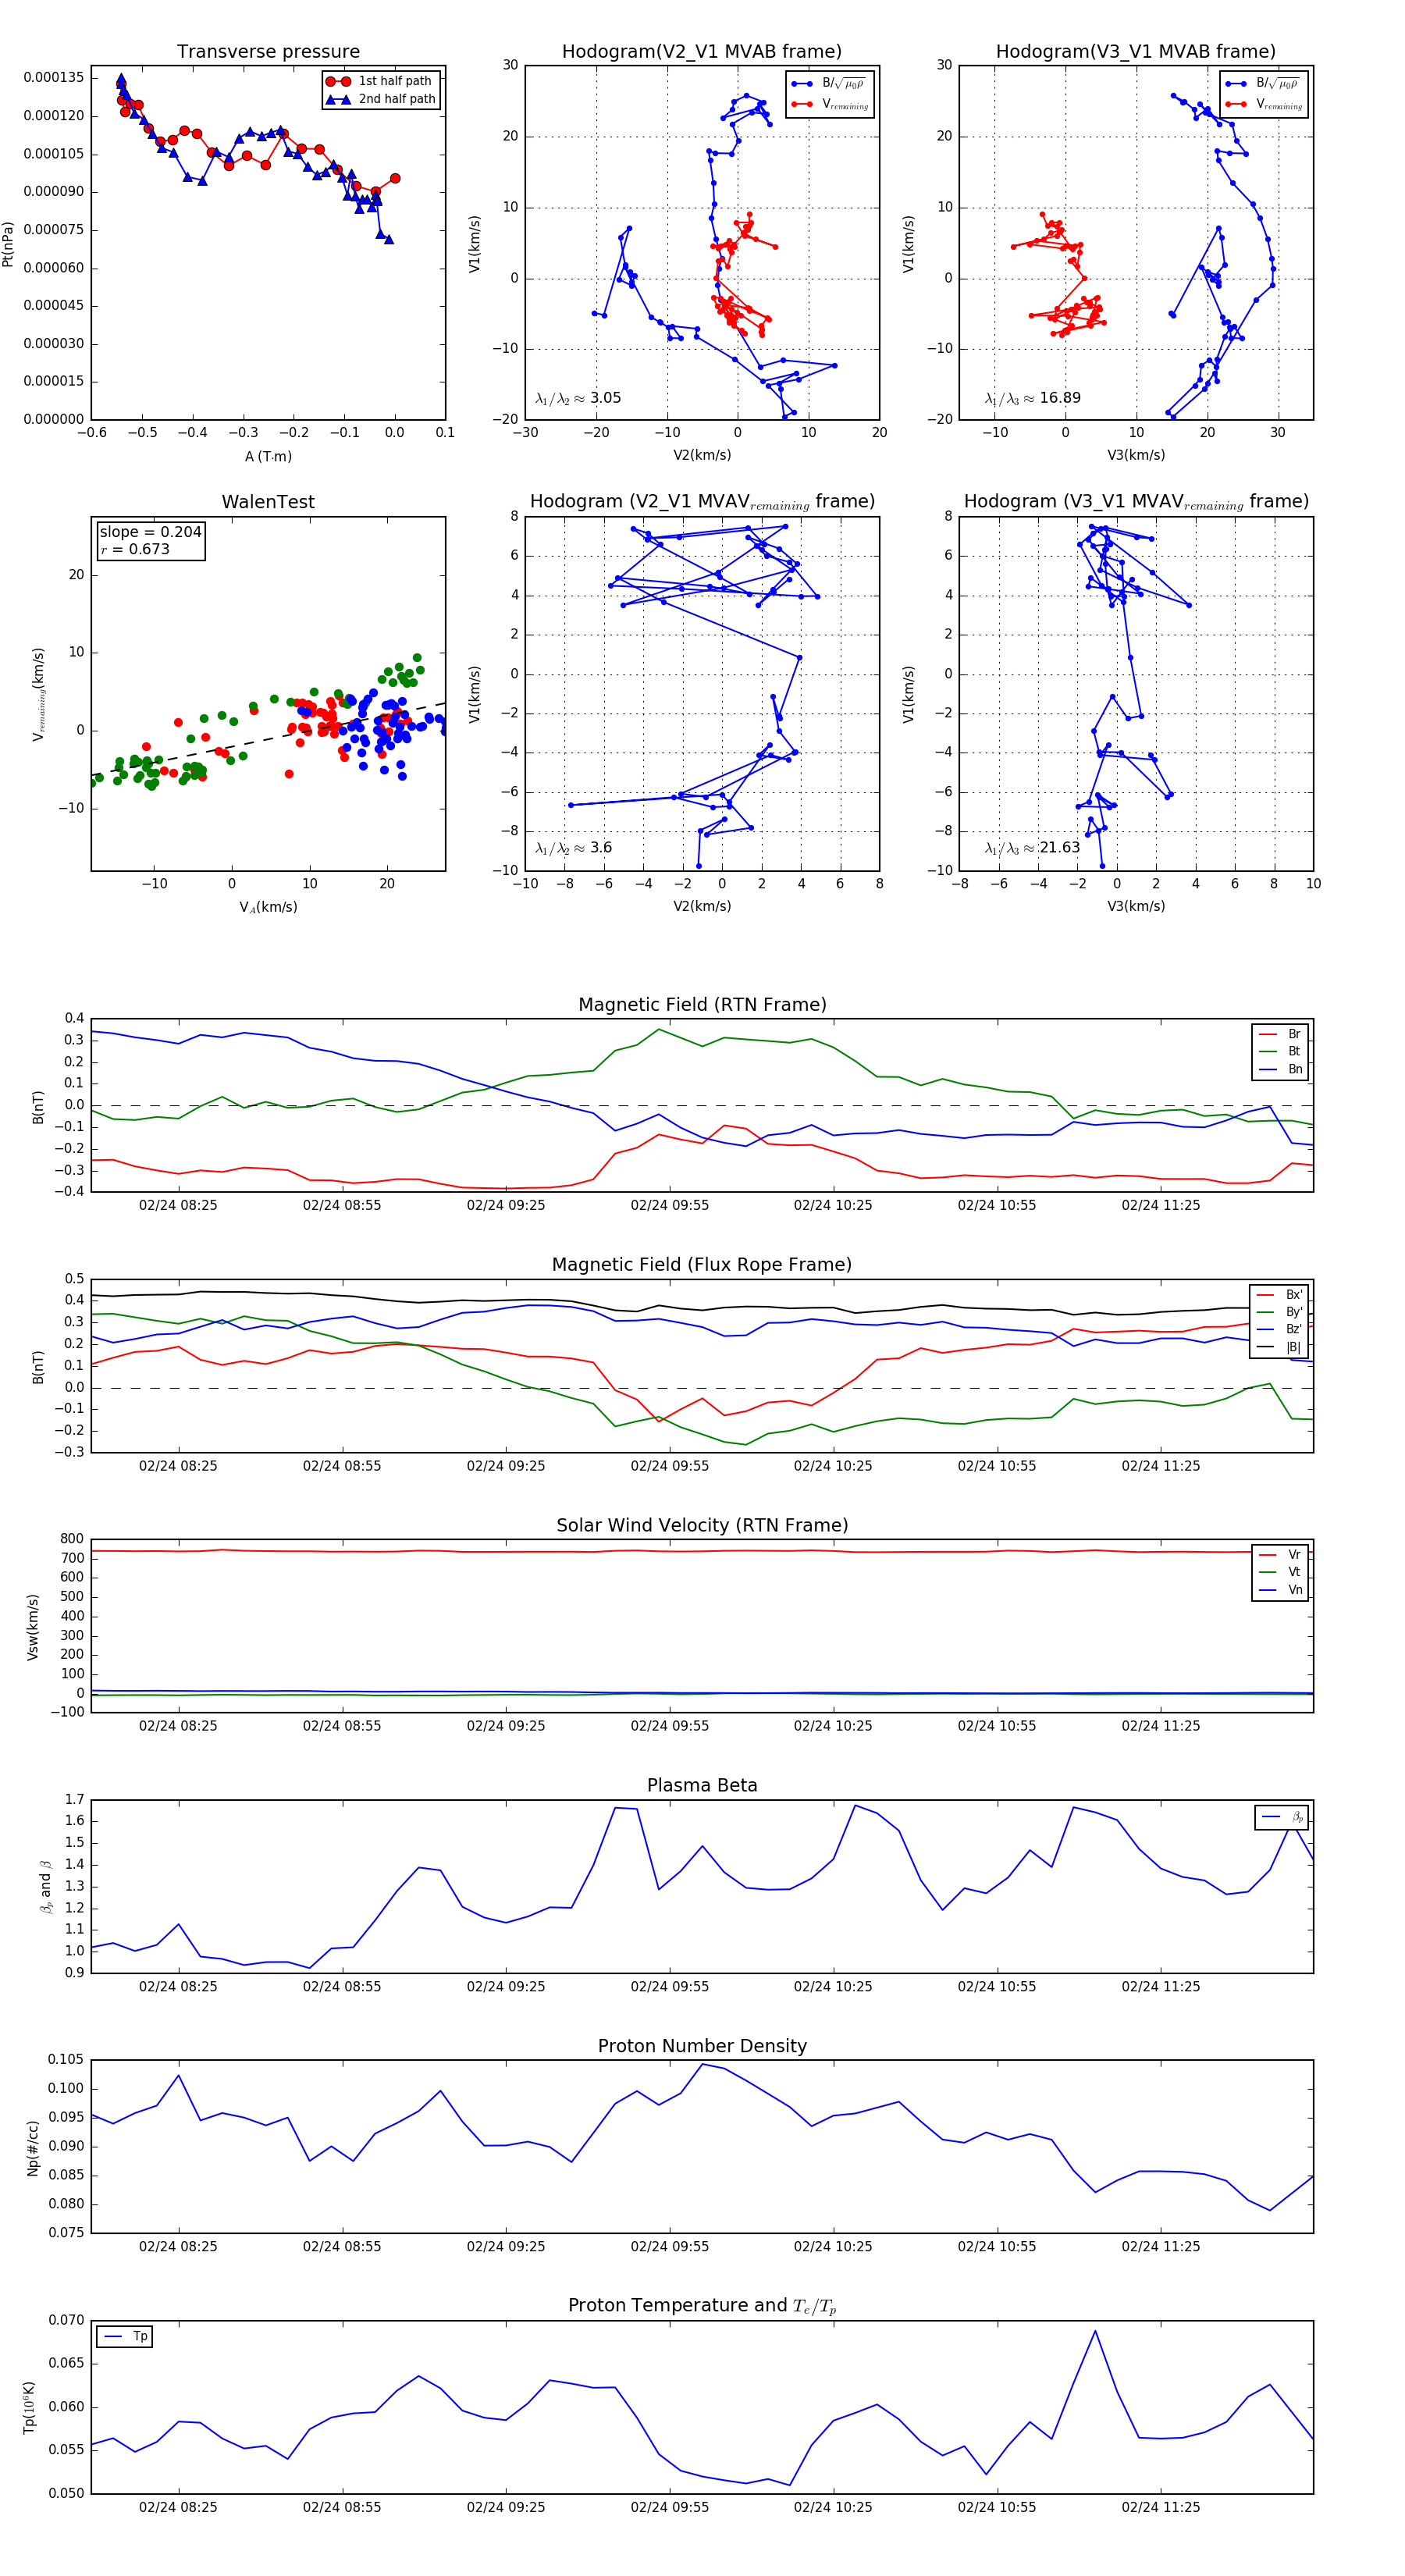Click '02/24 08:25' tick under Proton Temperature
The width and height of the screenshot is (1405, 2576).
point(178,2507)
